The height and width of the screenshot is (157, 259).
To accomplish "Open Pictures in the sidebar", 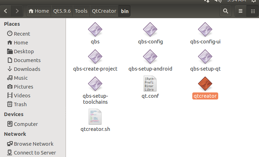I will click(x=20, y=87).
